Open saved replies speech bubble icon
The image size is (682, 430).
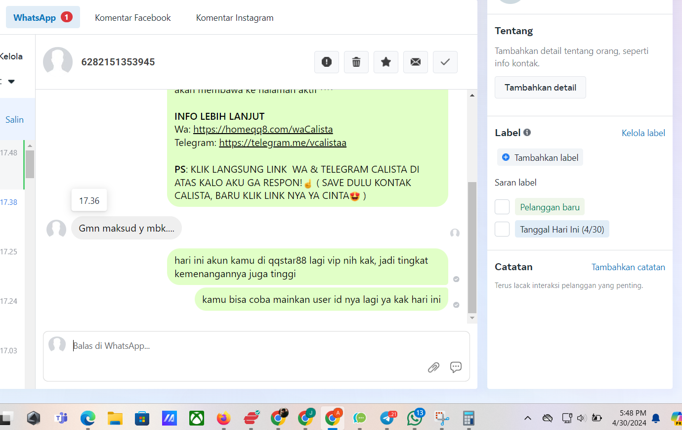(456, 367)
